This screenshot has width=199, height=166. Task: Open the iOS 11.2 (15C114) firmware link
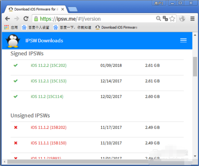(47, 97)
